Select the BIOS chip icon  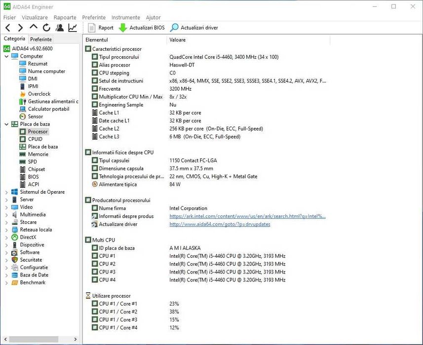(x=23, y=176)
